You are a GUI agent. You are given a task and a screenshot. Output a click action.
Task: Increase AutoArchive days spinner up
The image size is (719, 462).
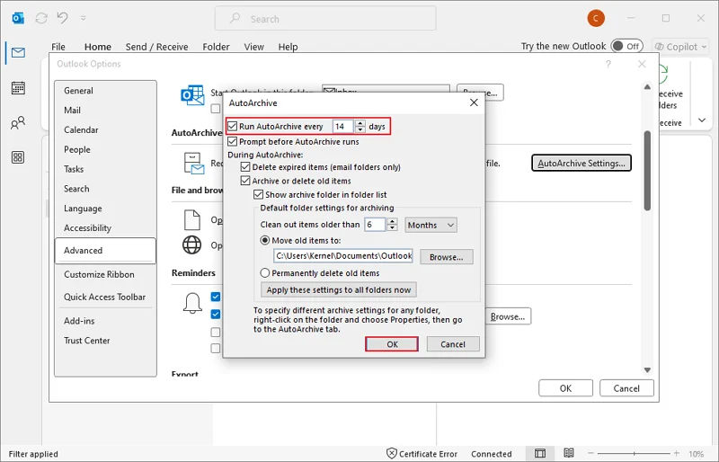pyautogui.click(x=360, y=123)
